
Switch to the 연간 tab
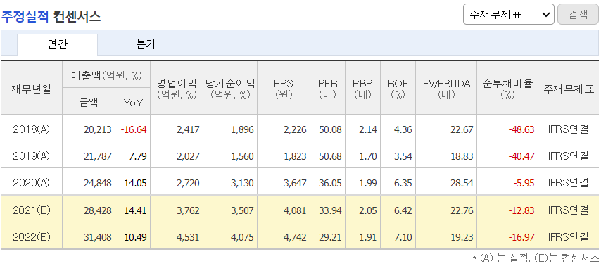(58, 44)
